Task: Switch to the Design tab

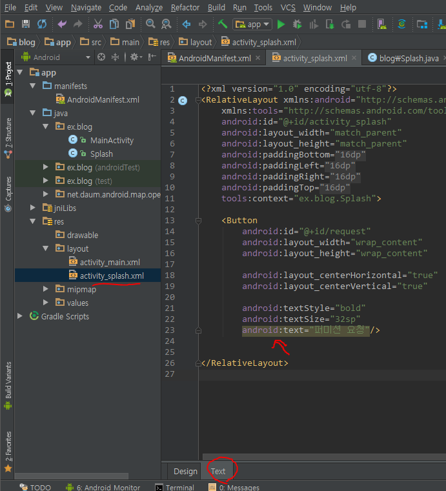Action: coord(185,471)
